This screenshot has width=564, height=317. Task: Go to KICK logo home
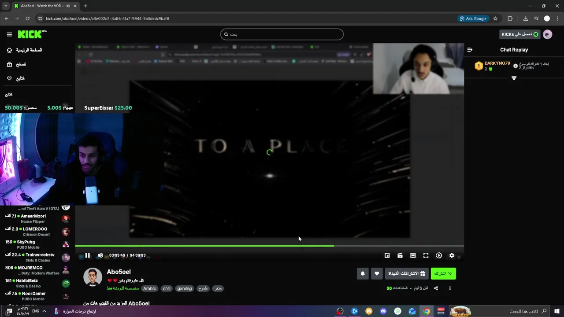coord(32,34)
